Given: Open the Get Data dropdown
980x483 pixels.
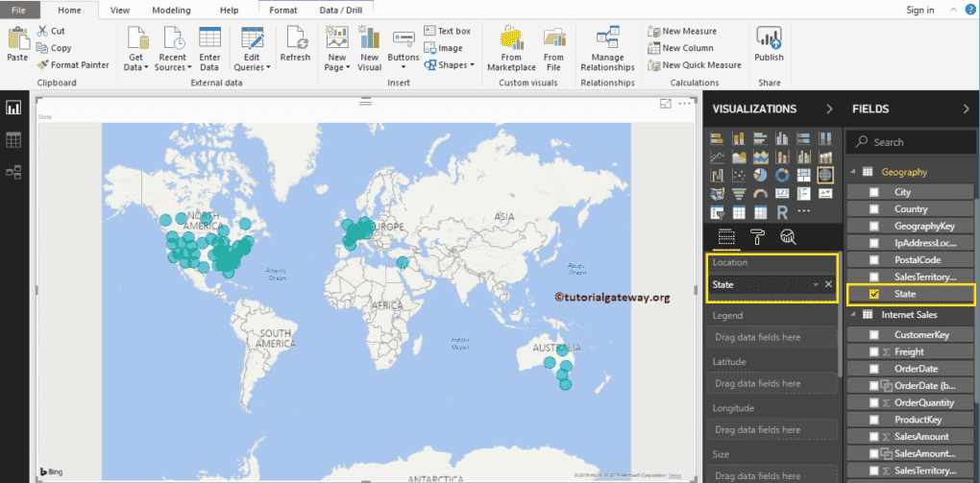Looking at the screenshot, I should [x=135, y=57].
